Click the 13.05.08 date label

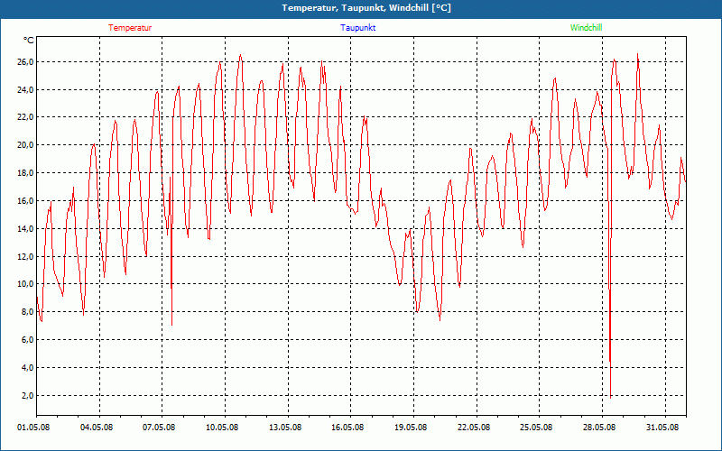tap(285, 427)
